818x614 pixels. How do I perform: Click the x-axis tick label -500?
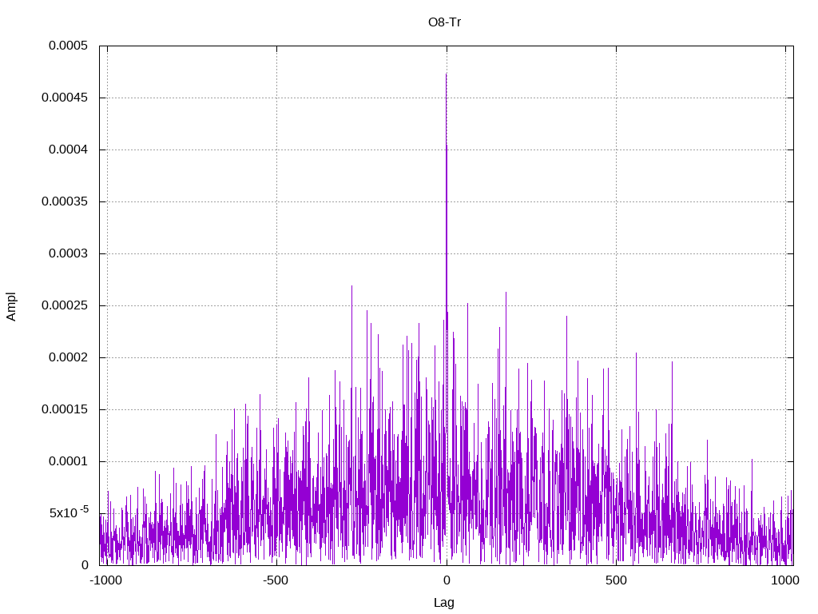pyautogui.click(x=276, y=580)
